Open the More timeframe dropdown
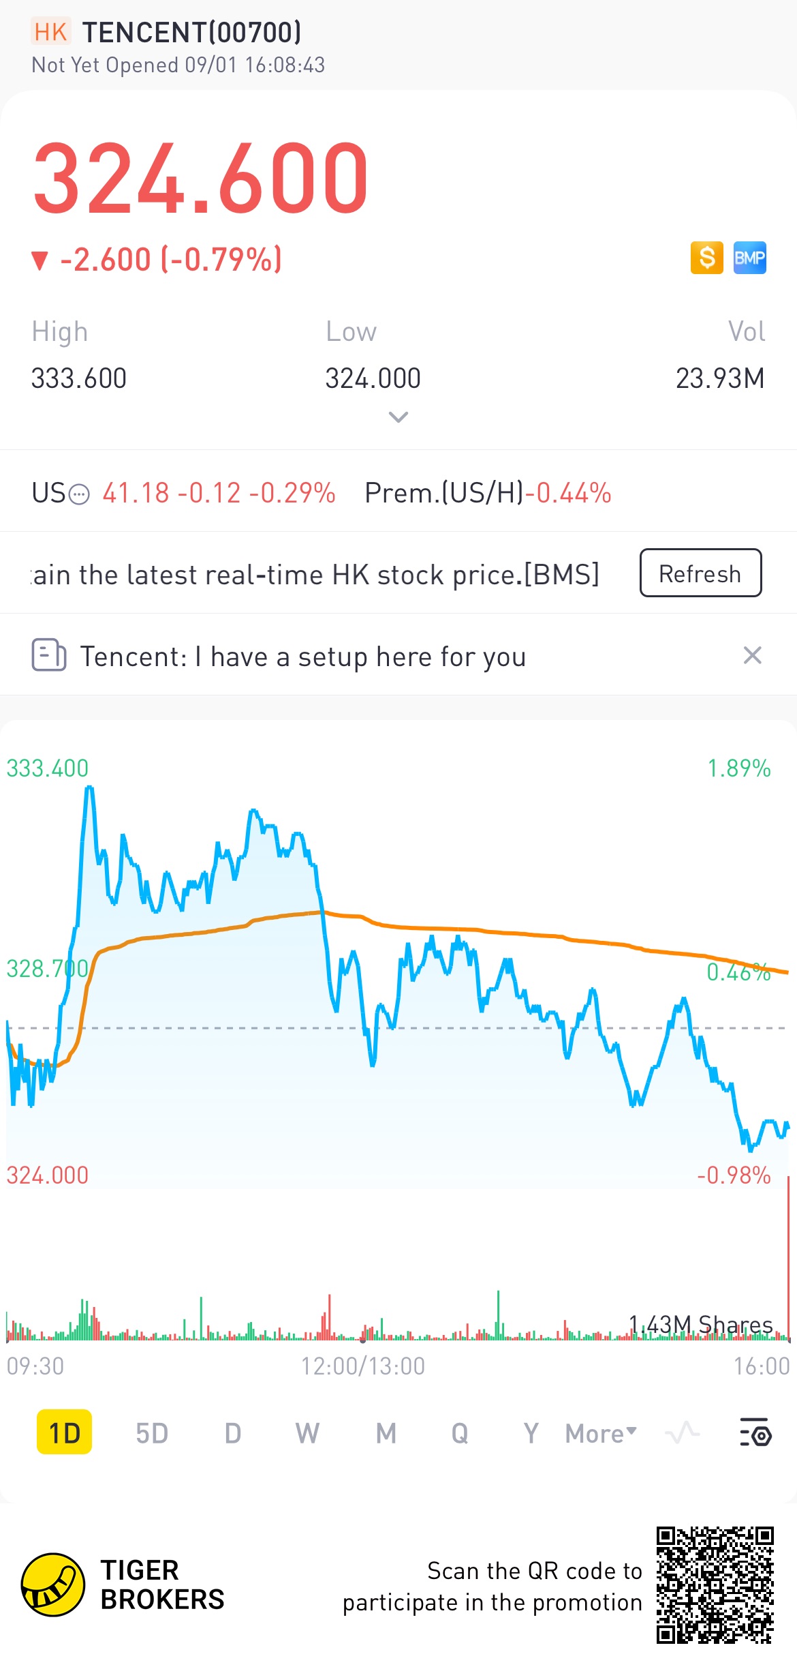Screen dimensions: 797x1667 click(x=600, y=1433)
